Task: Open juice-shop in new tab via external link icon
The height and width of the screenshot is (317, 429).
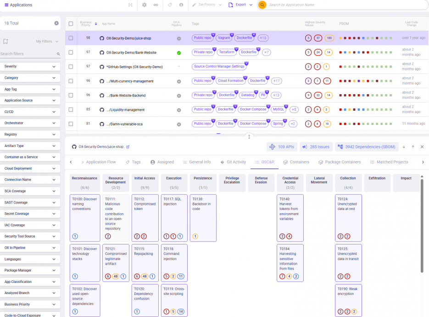Action: [128, 147]
